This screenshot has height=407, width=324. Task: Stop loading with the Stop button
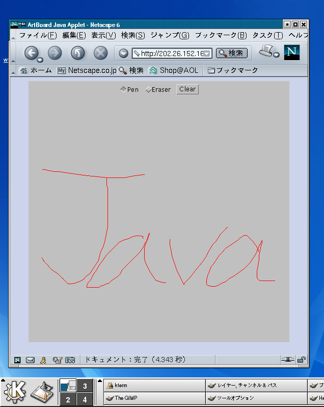tap(100, 53)
